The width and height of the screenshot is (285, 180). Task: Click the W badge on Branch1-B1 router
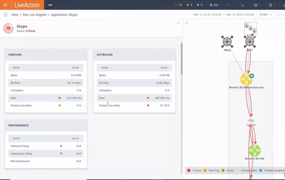252,76
